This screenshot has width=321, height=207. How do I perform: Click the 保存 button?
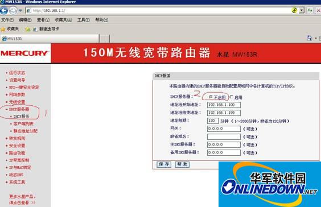tap(164, 164)
